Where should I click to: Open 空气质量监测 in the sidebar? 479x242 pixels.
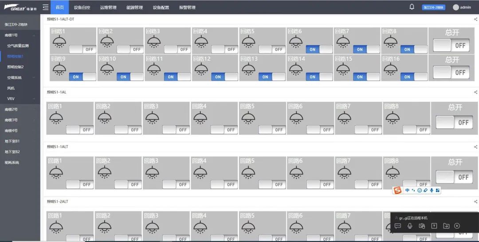click(x=18, y=46)
